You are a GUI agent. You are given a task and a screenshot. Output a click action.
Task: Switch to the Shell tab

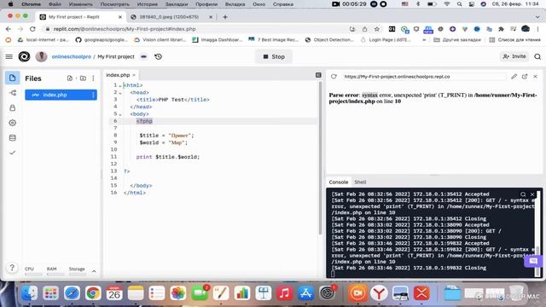(x=360, y=182)
